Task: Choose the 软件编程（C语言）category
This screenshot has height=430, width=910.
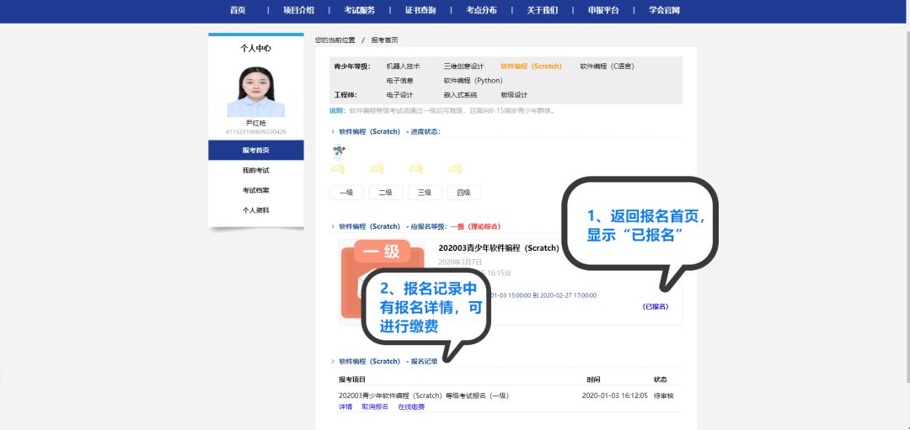Action: pyautogui.click(x=607, y=66)
